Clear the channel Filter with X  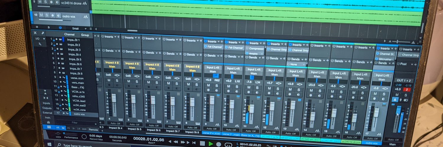pyautogui.click(x=96, y=124)
